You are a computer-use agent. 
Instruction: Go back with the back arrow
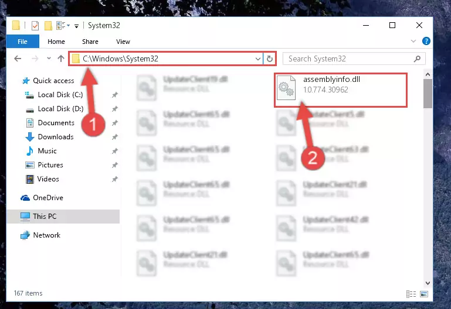pos(18,59)
